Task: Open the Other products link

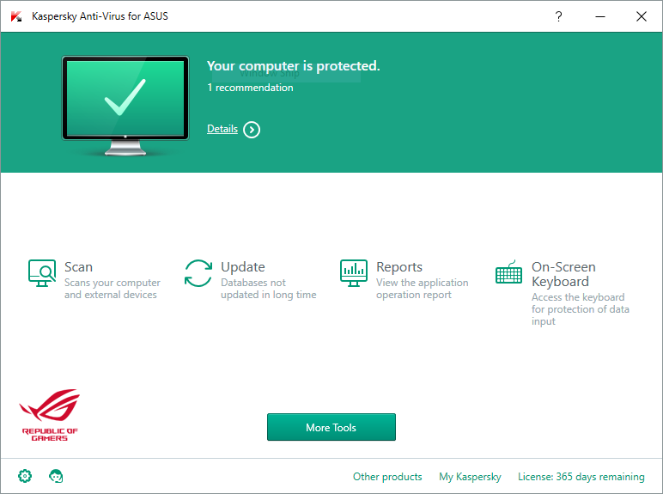Action: point(387,477)
